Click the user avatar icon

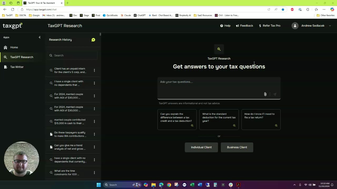point(295,26)
